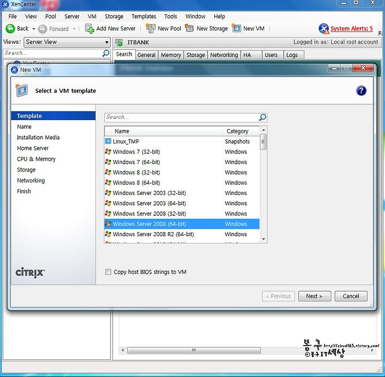Open the System Alerts: 5 link
Screen dimensions: 385x377
tap(351, 28)
